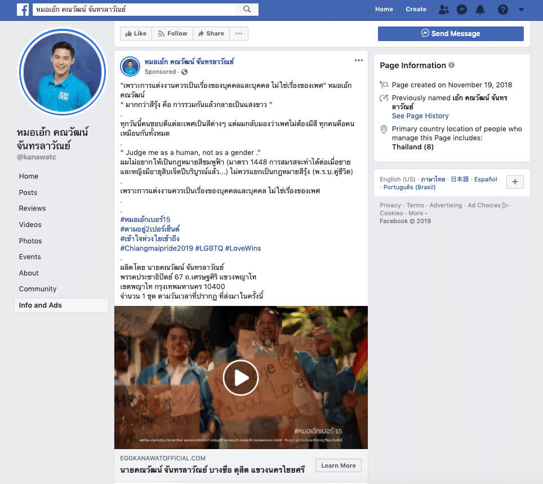Open the See Page History link
Image resolution: width=543 pixels, height=484 pixels.
click(420, 116)
